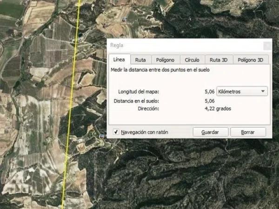Switch to the Círculo tab
Screen dimensions: 279x209
(x=192, y=60)
